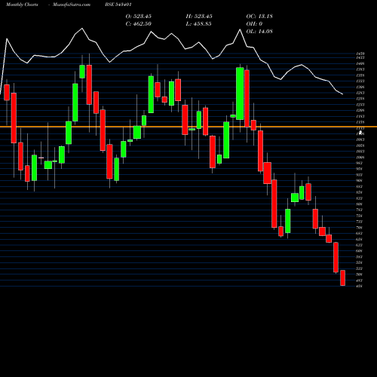Click the "Monthly Charts" title text
The height and width of the screenshot is (377, 377).
click(x=22, y=5)
